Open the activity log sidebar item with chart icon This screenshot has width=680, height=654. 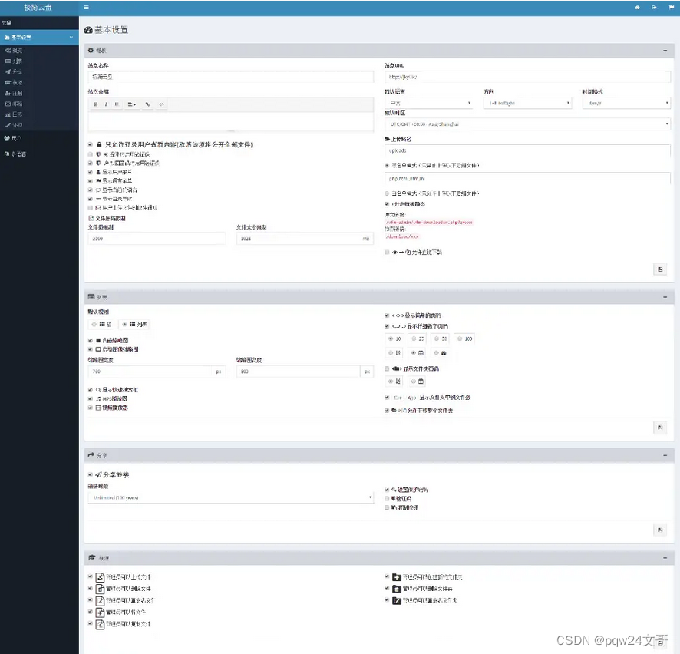14,114
